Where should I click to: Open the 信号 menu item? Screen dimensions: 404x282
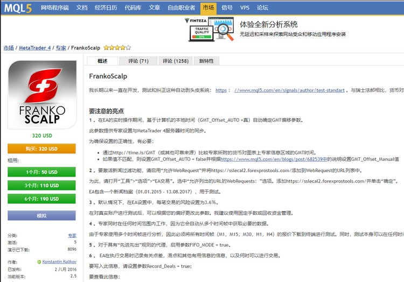tap(227, 8)
